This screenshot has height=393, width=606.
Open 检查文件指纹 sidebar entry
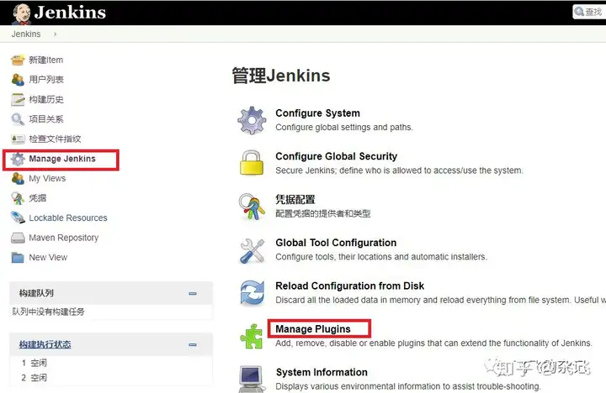(x=55, y=139)
